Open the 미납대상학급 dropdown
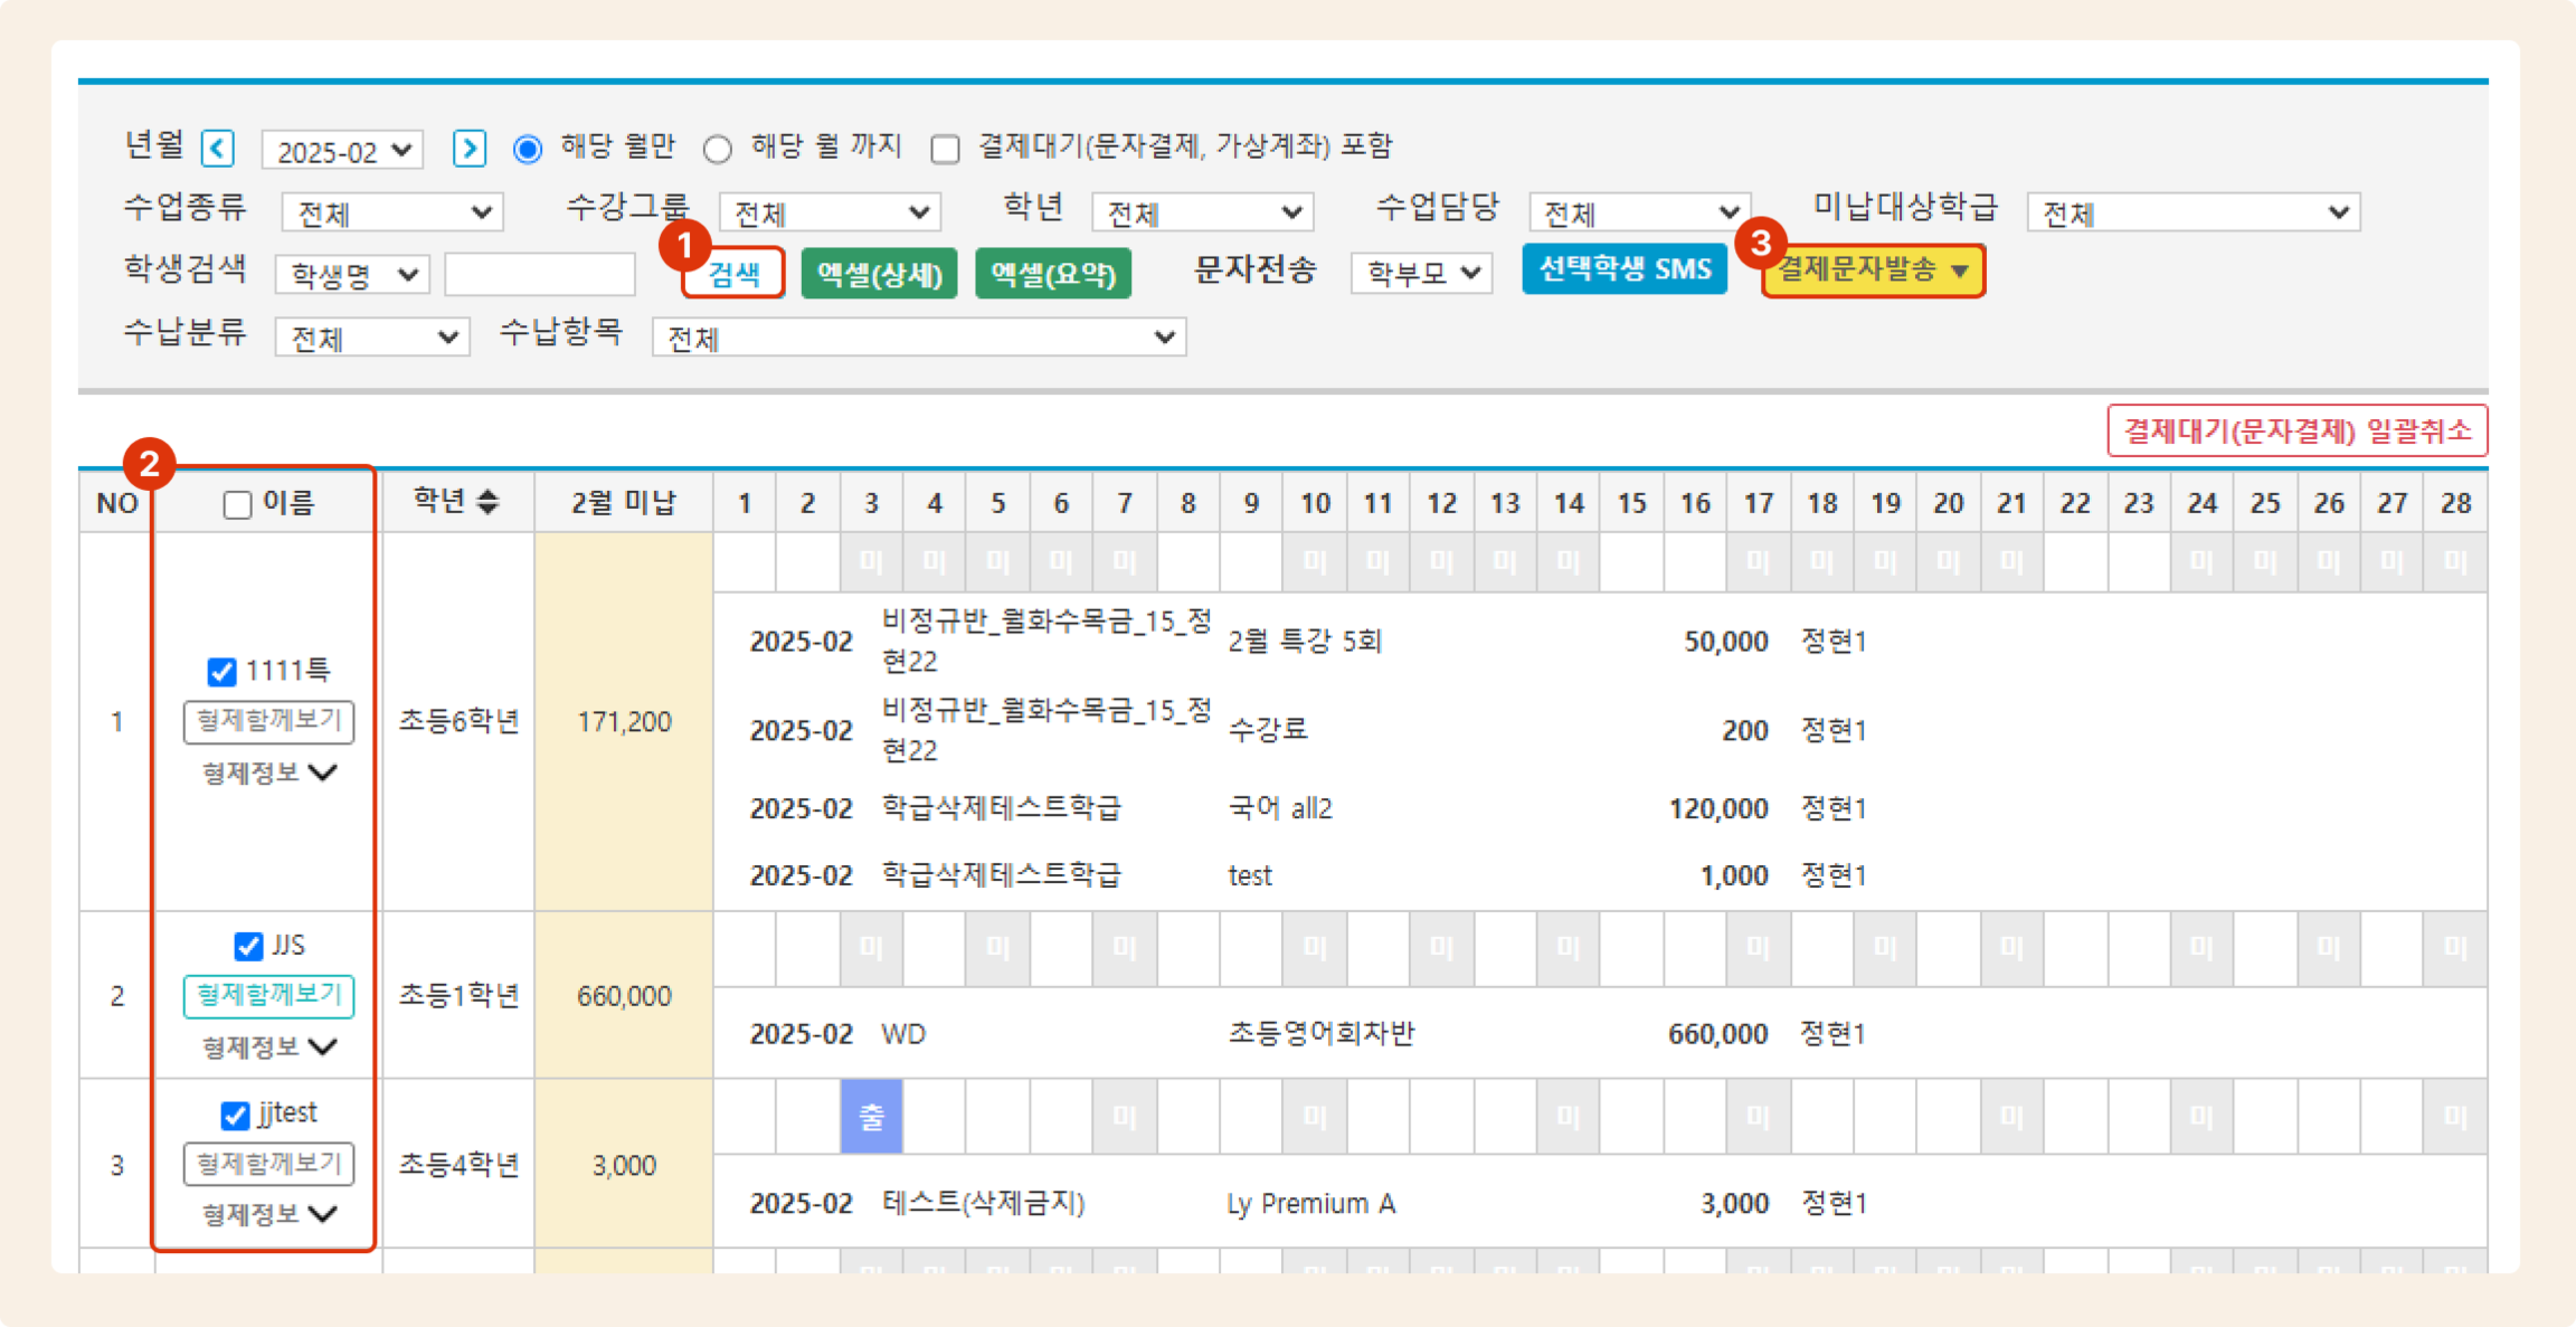The width and height of the screenshot is (2576, 1327). coord(2192,212)
